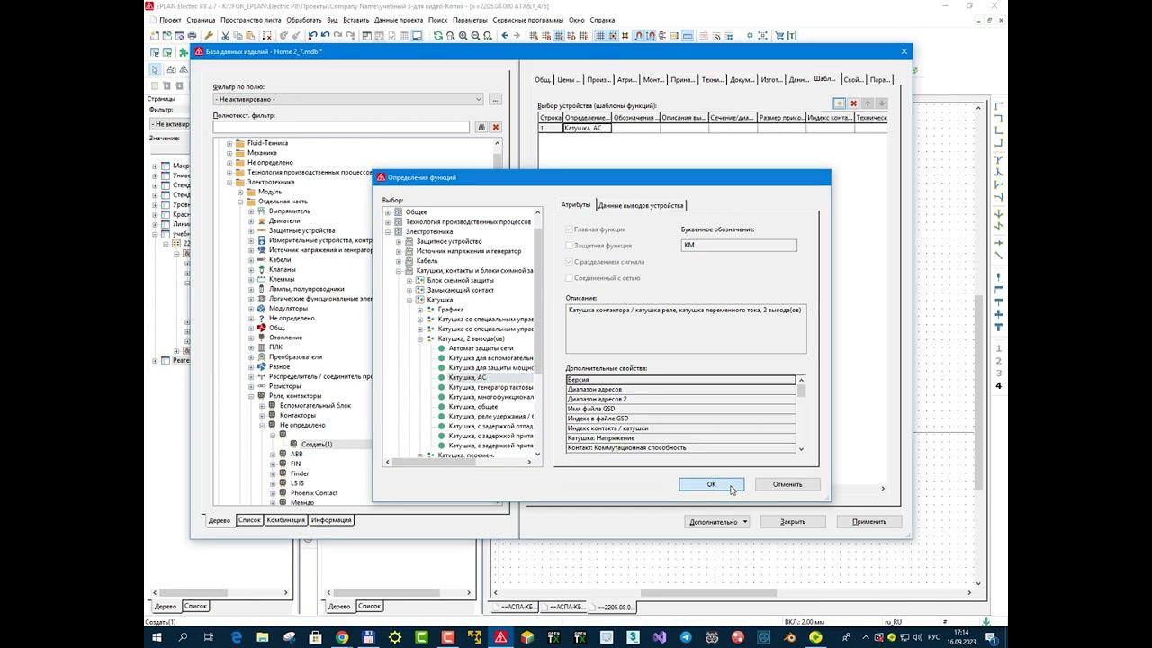Open Visual Studio from taskbar

coord(659,637)
